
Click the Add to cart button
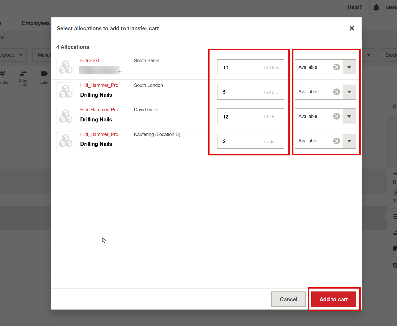[334, 299]
